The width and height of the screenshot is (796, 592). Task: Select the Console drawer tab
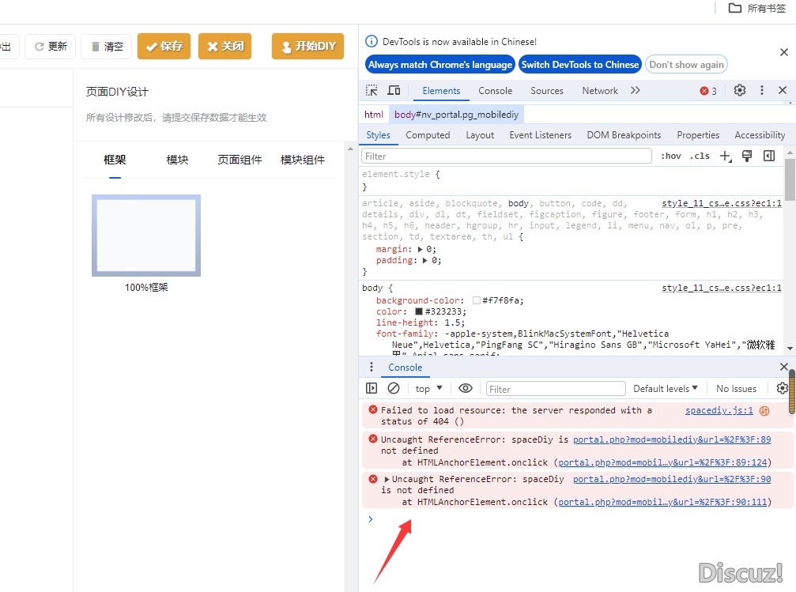[405, 367]
